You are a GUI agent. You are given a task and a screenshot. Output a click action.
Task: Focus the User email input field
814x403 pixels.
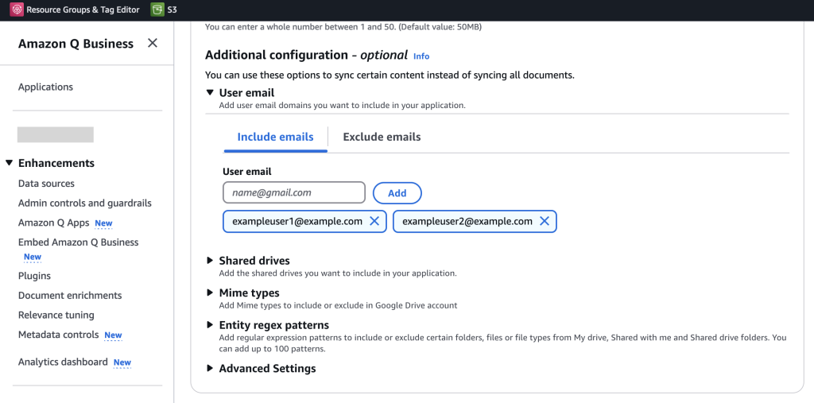pyautogui.click(x=294, y=192)
